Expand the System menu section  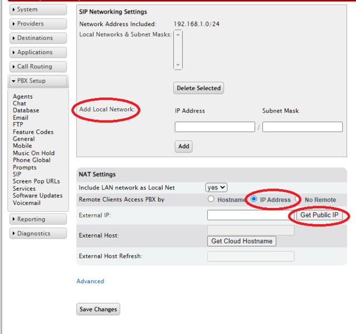pos(38,9)
